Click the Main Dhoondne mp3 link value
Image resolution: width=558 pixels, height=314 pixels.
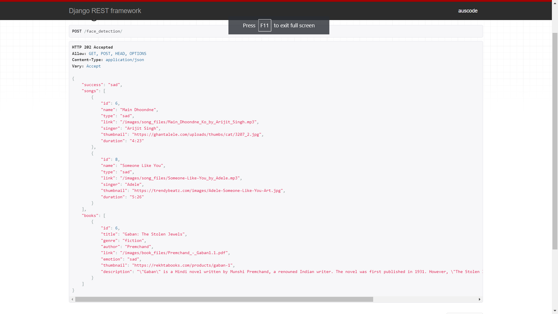point(188,122)
